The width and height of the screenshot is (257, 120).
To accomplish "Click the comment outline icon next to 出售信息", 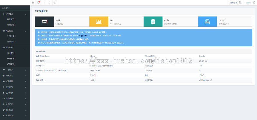I will (4, 98).
